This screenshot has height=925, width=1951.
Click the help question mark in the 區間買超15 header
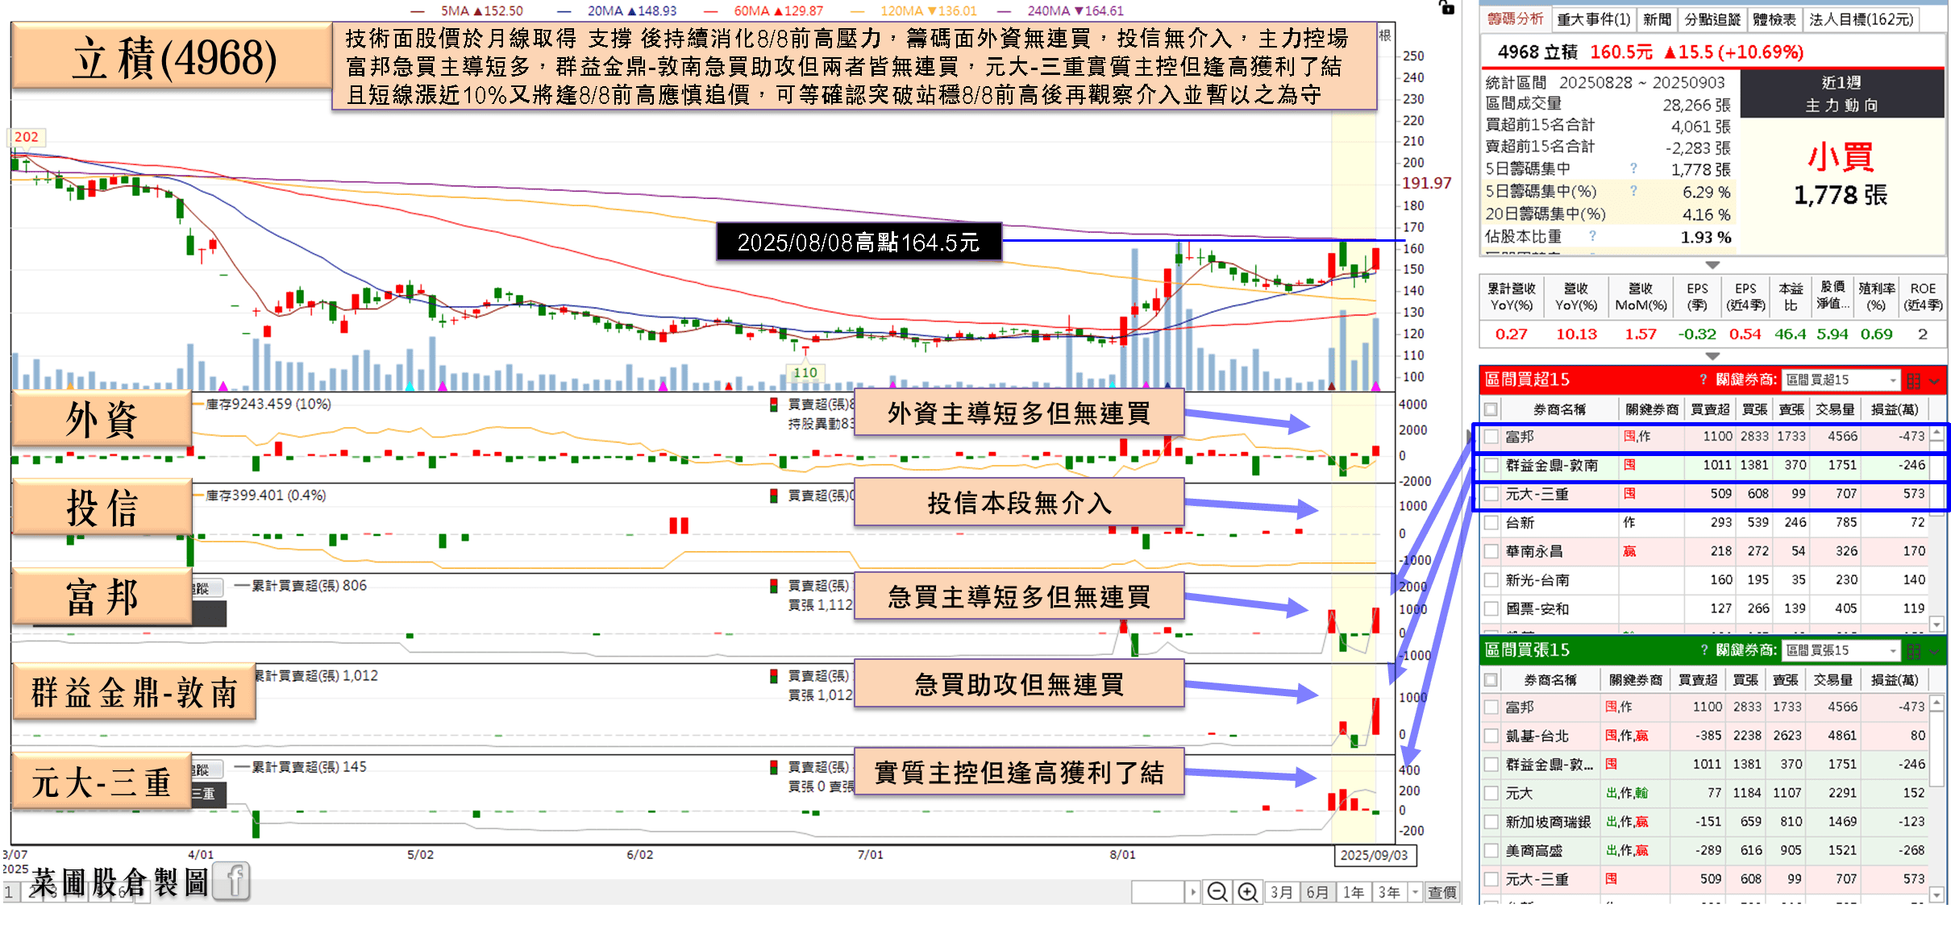1703,380
